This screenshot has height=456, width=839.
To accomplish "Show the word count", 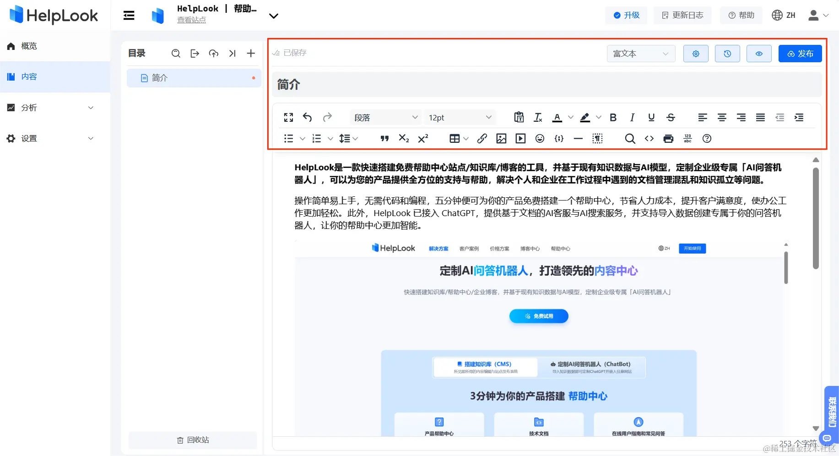I will 687,139.
